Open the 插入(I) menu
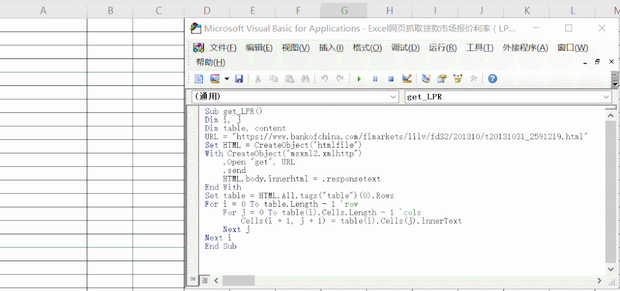620x291 pixels. click(332, 48)
